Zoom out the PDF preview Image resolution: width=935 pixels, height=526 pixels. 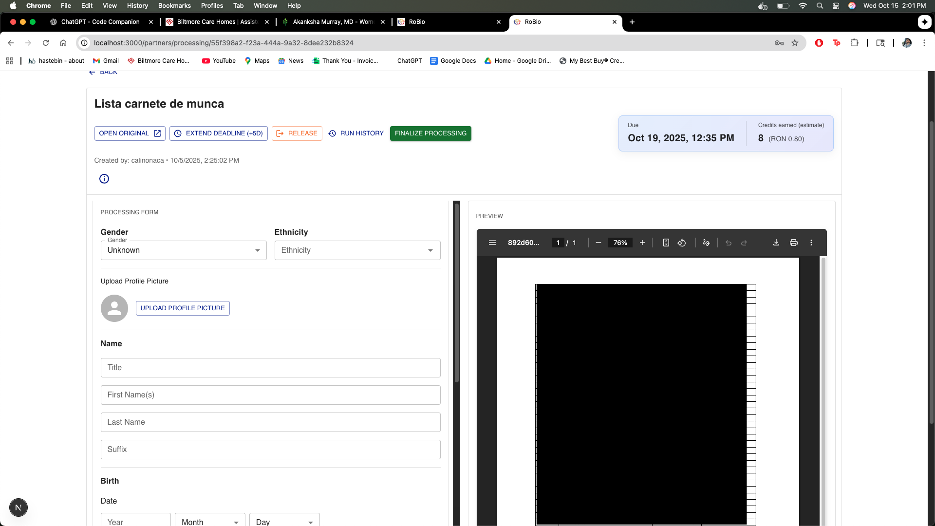click(x=598, y=243)
